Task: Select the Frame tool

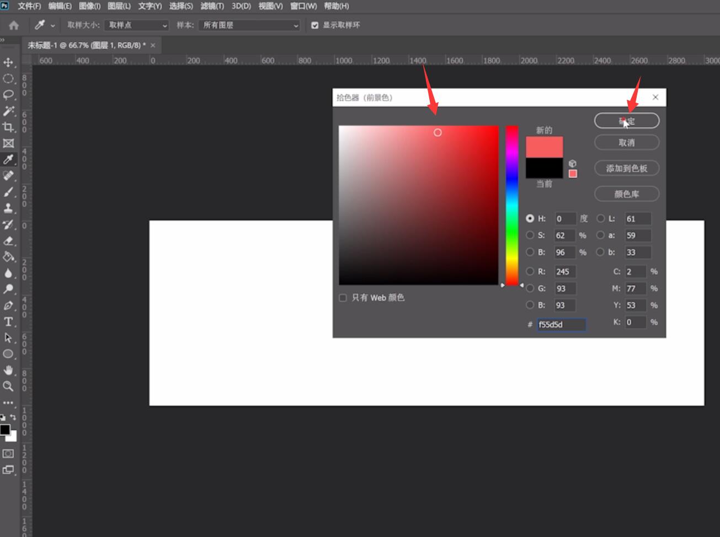Action: (x=8, y=143)
